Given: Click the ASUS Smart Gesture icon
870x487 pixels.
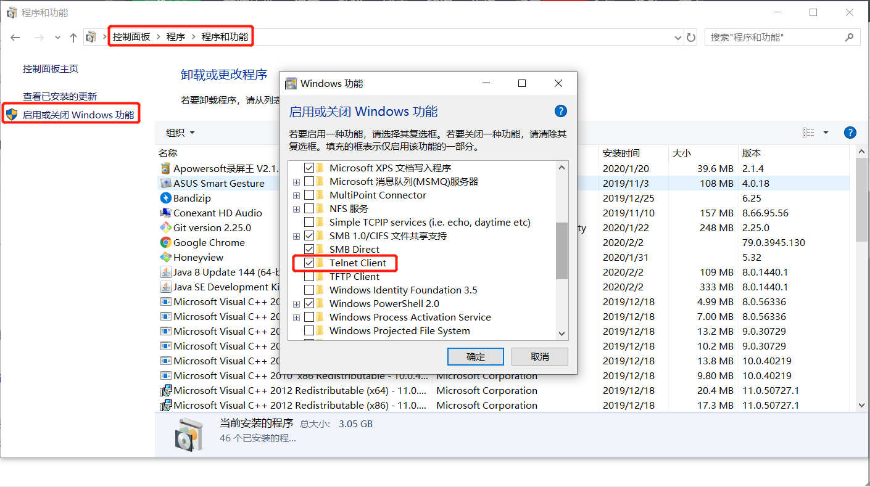Looking at the screenshot, I should [x=165, y=183].
